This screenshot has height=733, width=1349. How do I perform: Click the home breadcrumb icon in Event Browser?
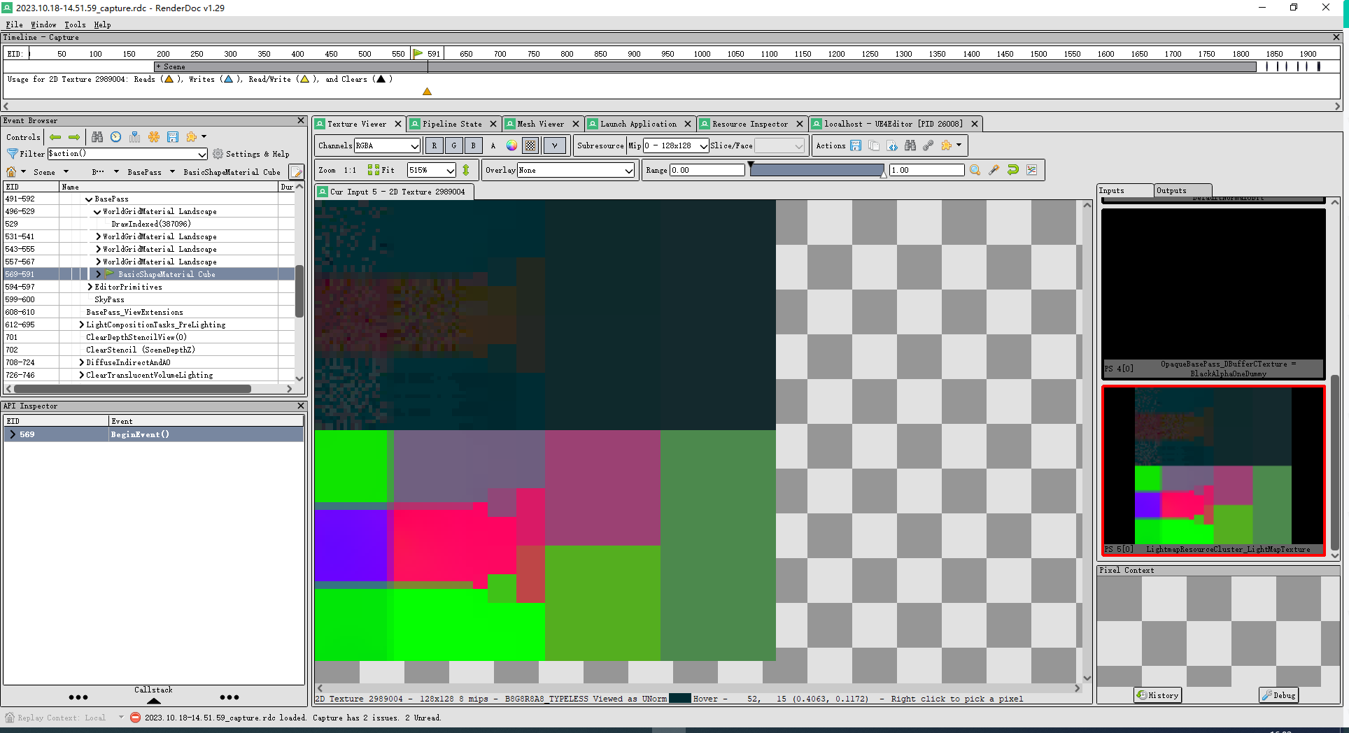pyautogui.click(x=11, y=172)
